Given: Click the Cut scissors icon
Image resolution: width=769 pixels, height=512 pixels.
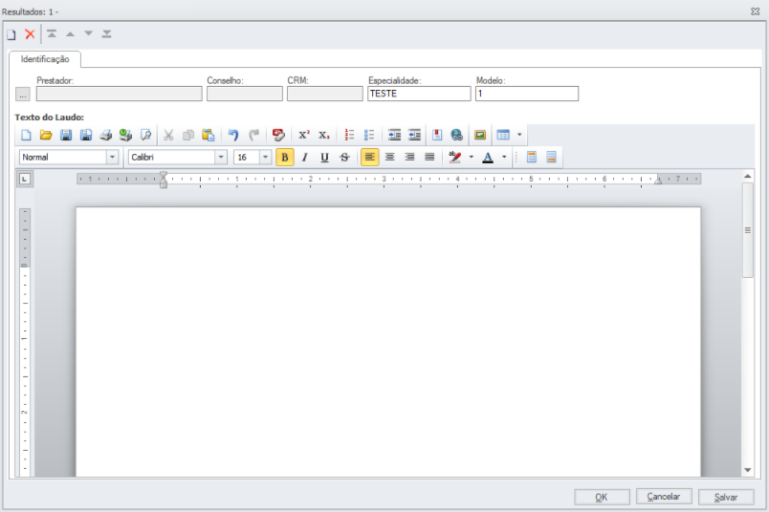Looking at the screenshot, I should tap(168, 135).
